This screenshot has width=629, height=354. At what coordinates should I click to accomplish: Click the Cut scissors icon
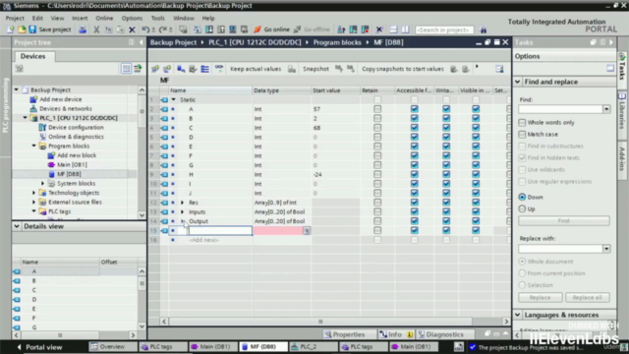pos(96,29)
